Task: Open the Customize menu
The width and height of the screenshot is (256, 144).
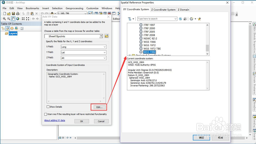Action: [92, 8]
